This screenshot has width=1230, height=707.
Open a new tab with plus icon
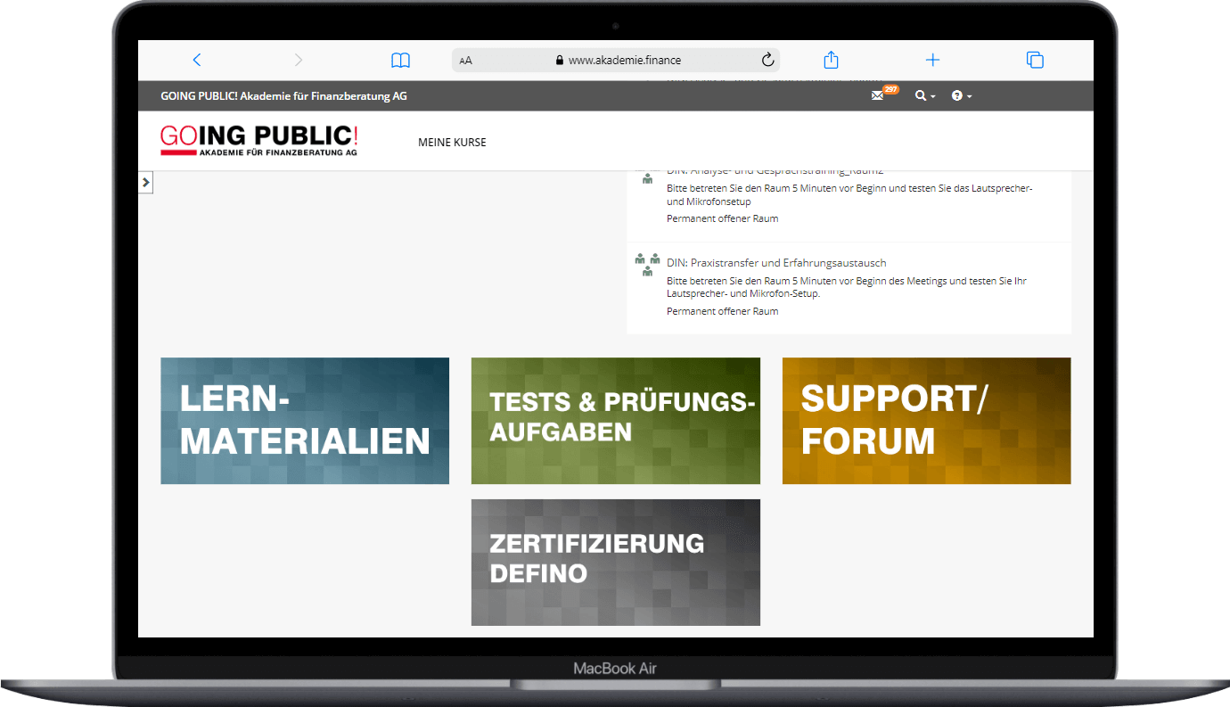click(x=932, y=60)
